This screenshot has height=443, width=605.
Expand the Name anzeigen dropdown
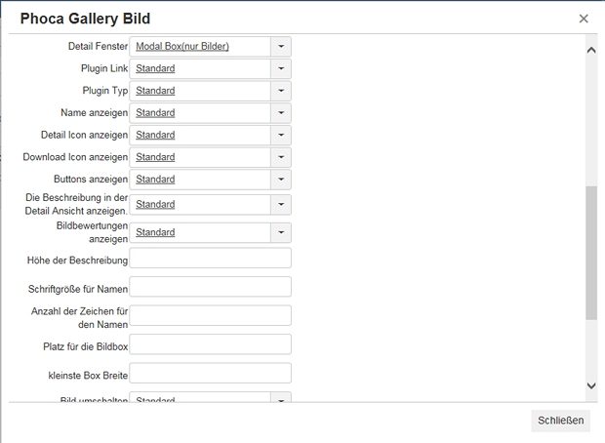280,113
